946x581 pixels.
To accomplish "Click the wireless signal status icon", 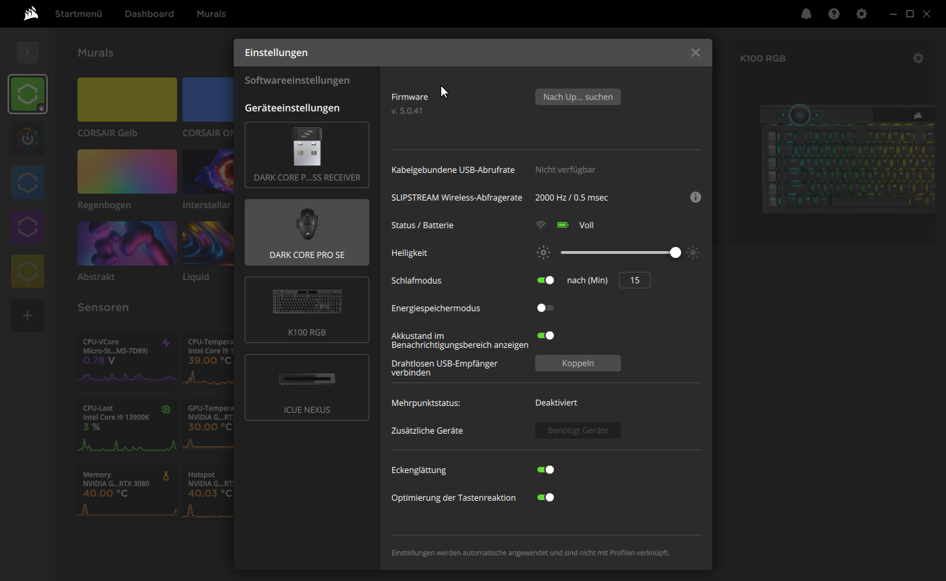I will tap(541, 225).
